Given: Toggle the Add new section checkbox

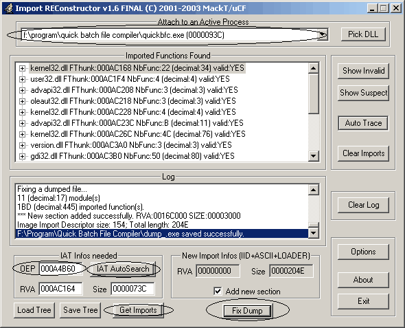Looking at the screenshot, I should coord(218,292).
